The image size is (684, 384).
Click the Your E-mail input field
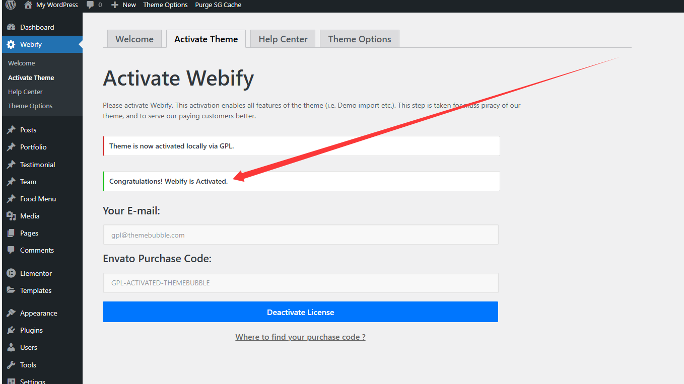(301, 235)
